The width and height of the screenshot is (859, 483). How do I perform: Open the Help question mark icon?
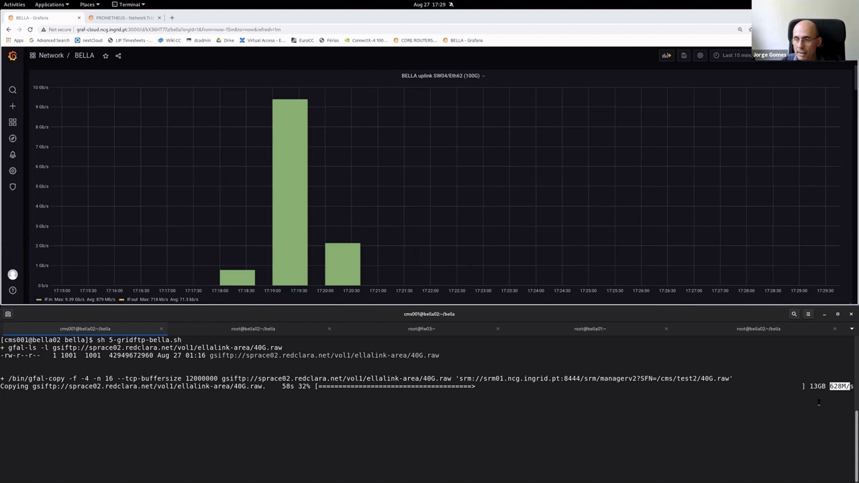click(12, 290)
